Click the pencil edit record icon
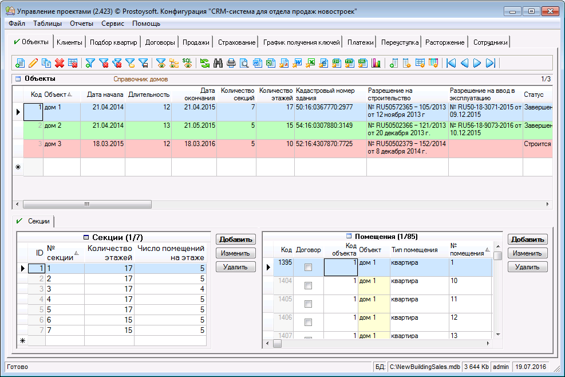The image size is (565, 377). 33,63
